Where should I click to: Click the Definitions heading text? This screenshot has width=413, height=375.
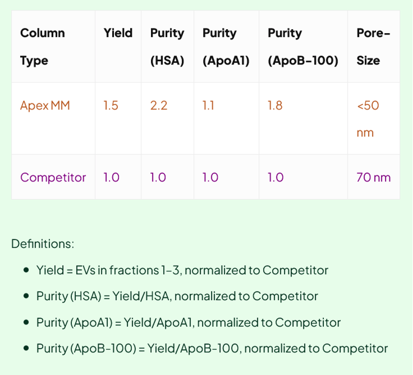pyautogui.click(x=43, y=243)
